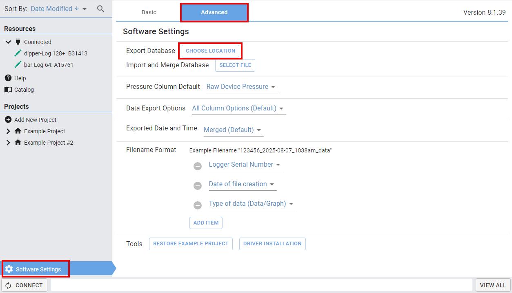
Task: Expand the Example Project tree node
Action: (x=8, y=131)
